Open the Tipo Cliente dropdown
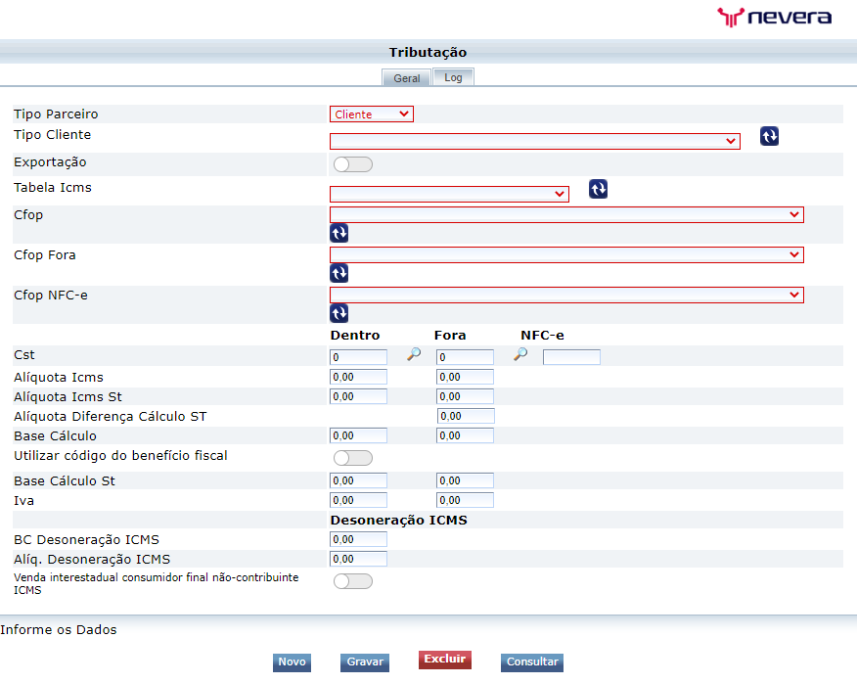The width and height of the screenshot is (857, 684). tap(535, 141)
